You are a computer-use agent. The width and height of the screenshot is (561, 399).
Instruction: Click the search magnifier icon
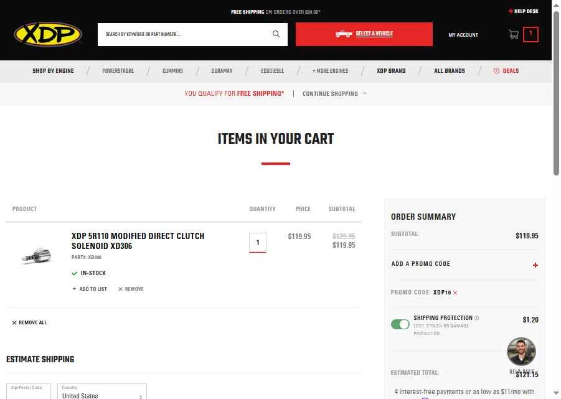[276, 34]
